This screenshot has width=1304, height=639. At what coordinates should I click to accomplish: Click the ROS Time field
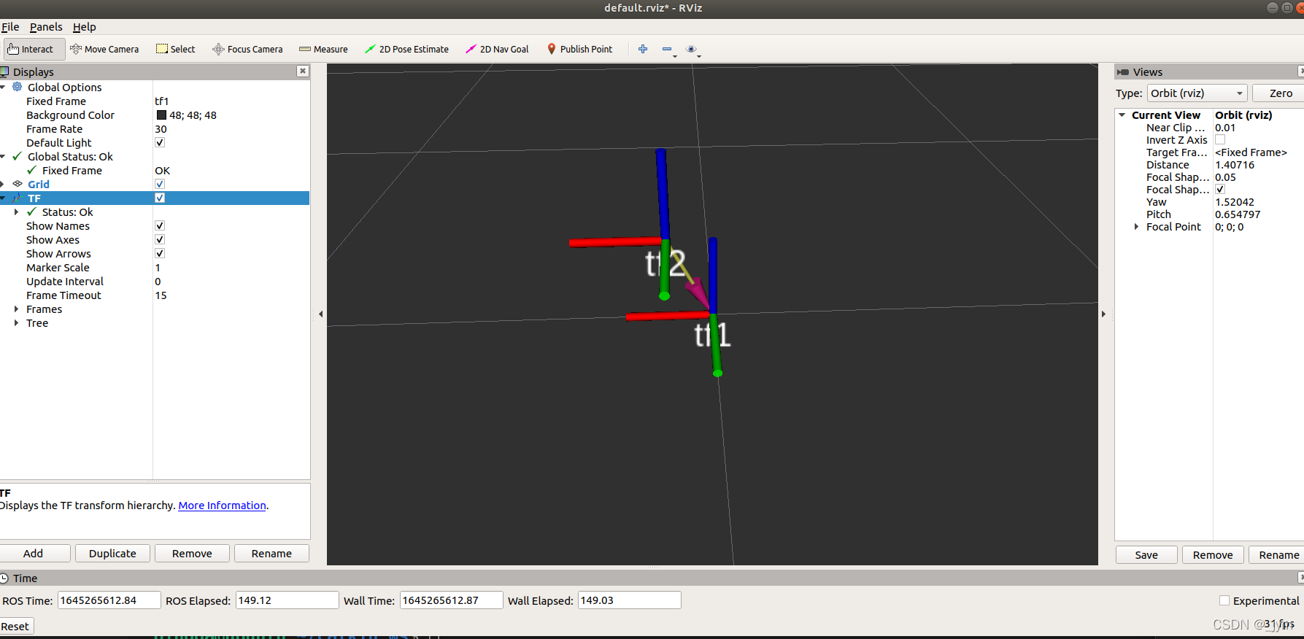[x=109, y=600]
